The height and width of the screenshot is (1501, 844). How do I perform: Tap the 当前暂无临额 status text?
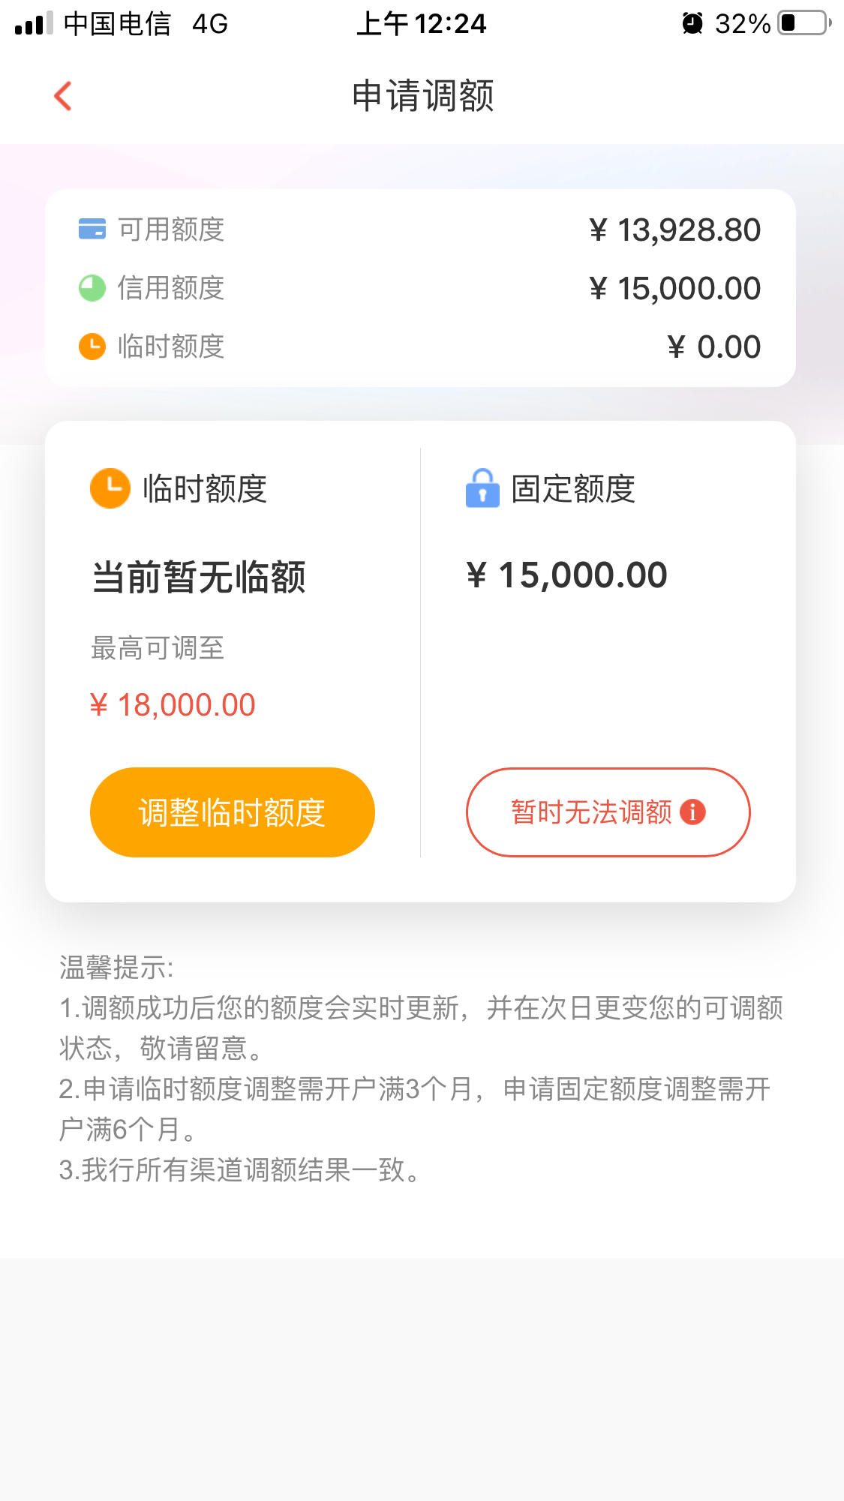(x=199, y=577)
